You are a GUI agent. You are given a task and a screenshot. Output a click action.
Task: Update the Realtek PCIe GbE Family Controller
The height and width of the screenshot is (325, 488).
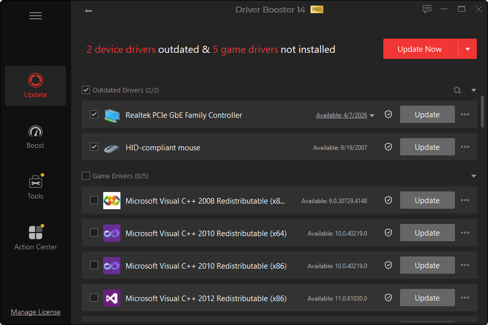428,114
